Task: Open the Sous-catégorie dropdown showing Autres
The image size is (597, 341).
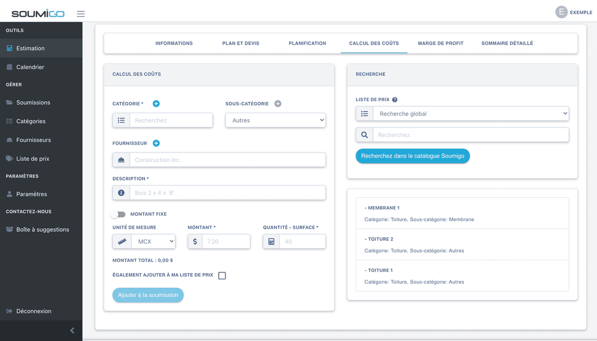Action: (x=275, y=120)
